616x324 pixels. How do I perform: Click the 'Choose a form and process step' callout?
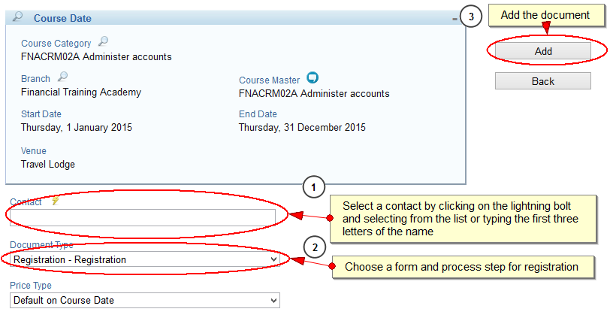pos(463,267)
